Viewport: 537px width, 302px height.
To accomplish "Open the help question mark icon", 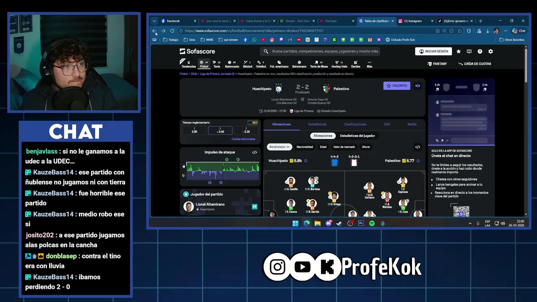I will point(480,51).
